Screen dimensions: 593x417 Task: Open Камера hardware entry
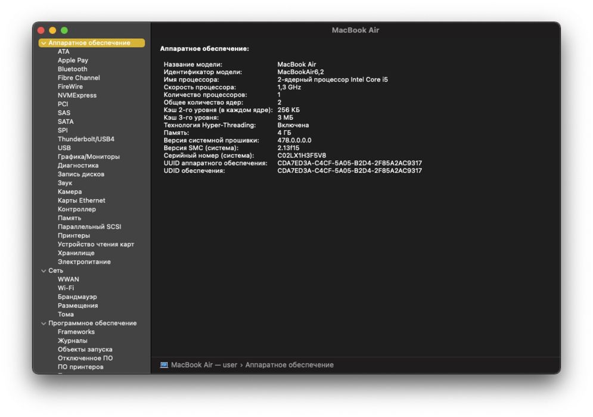70,192
